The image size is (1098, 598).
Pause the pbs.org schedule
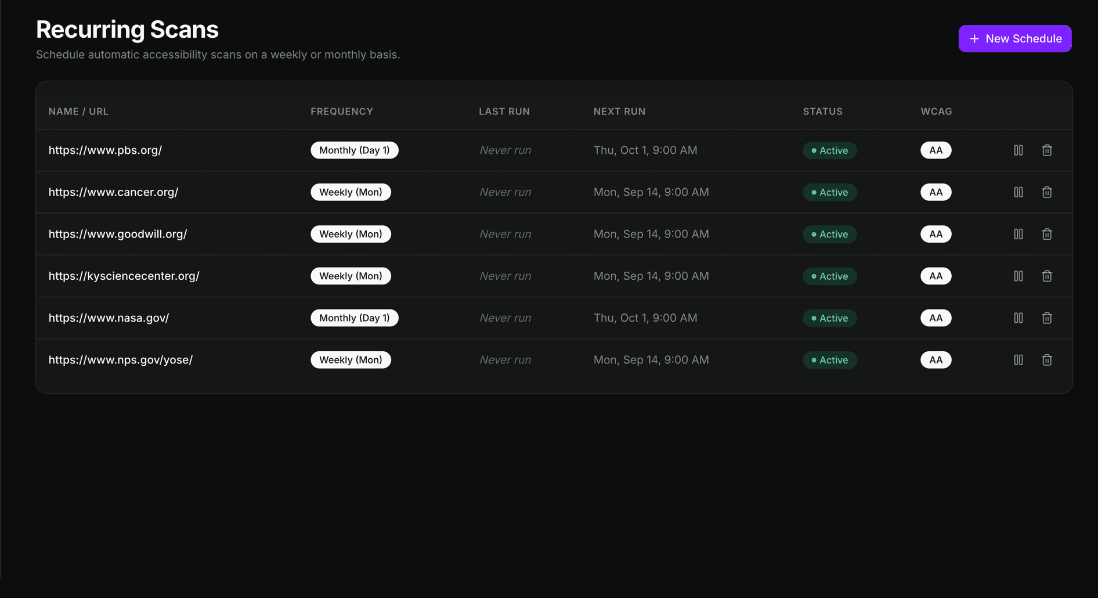(1018, 150)
